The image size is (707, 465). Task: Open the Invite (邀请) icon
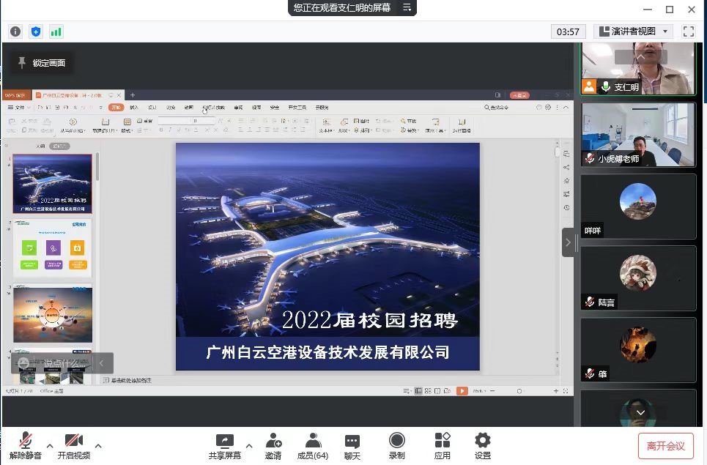(x=273, y=446)
